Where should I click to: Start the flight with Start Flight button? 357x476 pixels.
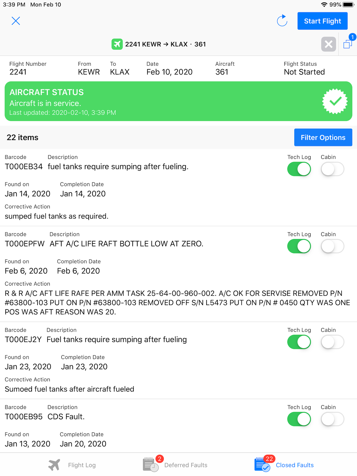coord(322,21)
